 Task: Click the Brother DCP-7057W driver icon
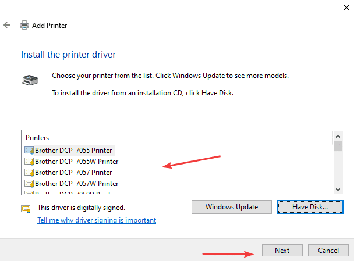29,184
